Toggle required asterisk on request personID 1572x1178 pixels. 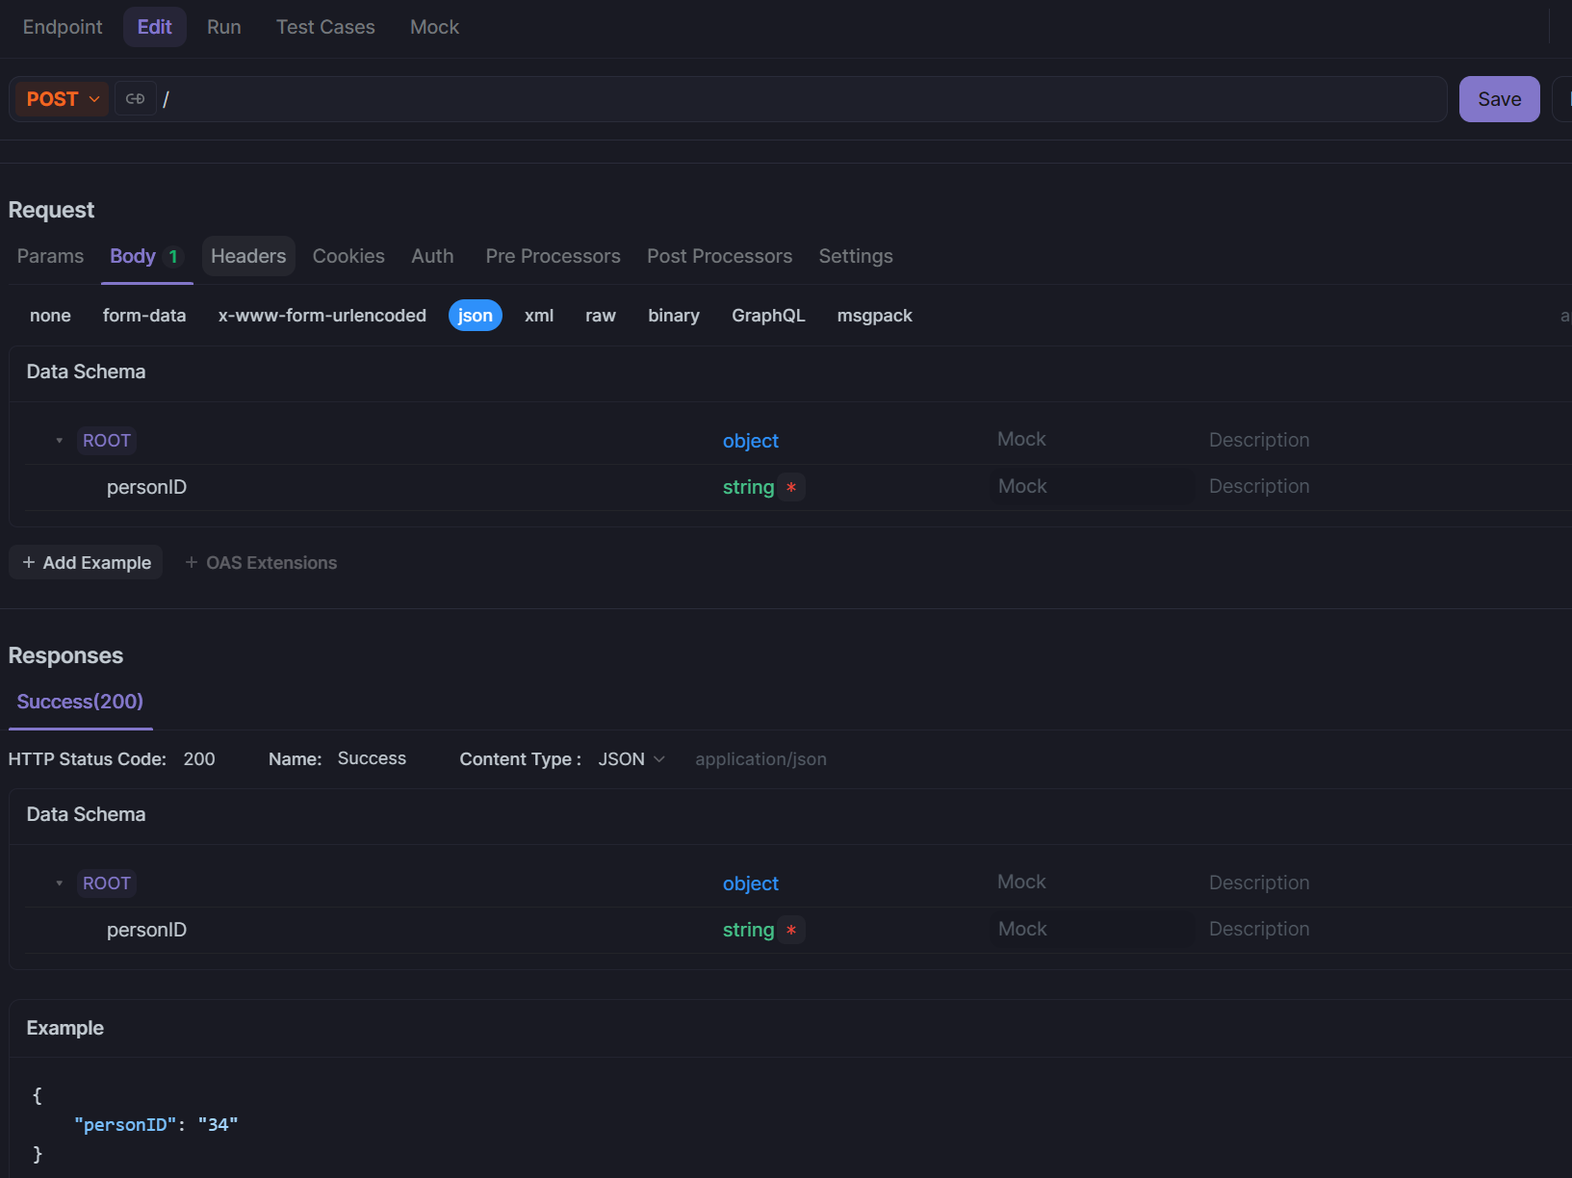click(791, 488)
